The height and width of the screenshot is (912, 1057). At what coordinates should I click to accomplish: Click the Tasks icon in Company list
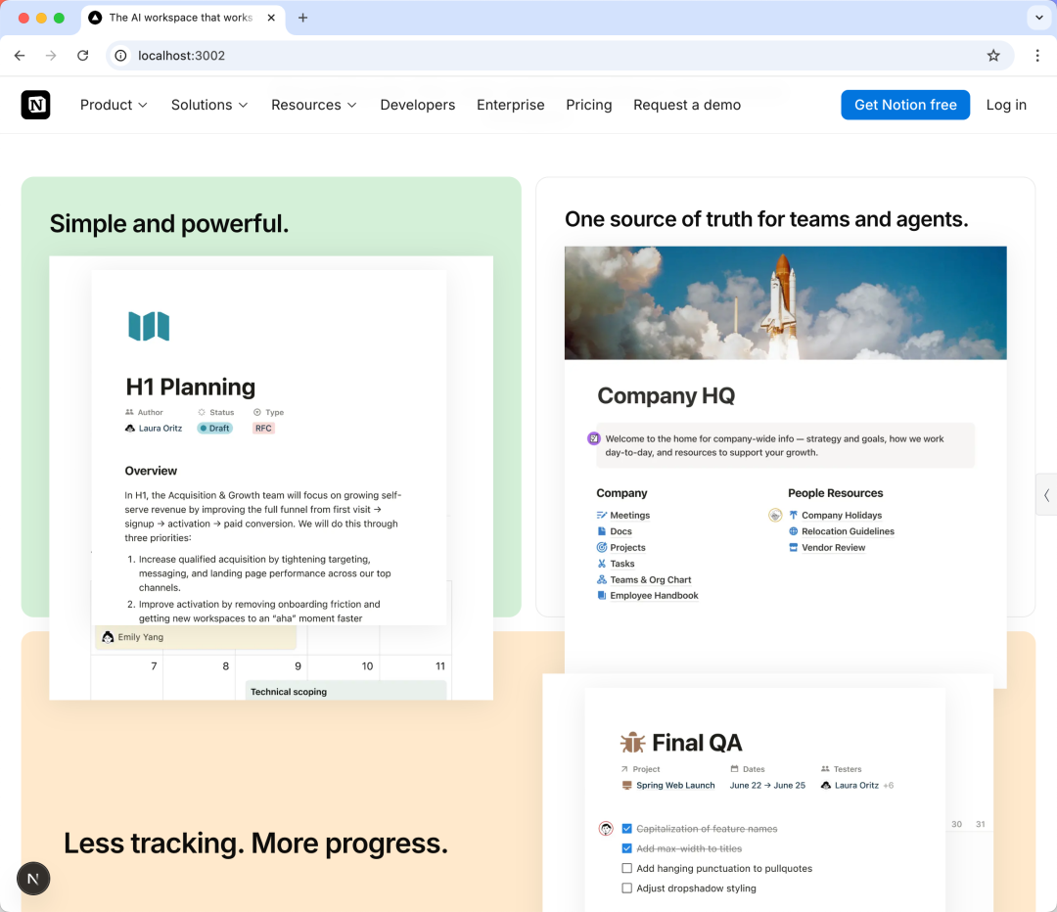tap(601, 564)
